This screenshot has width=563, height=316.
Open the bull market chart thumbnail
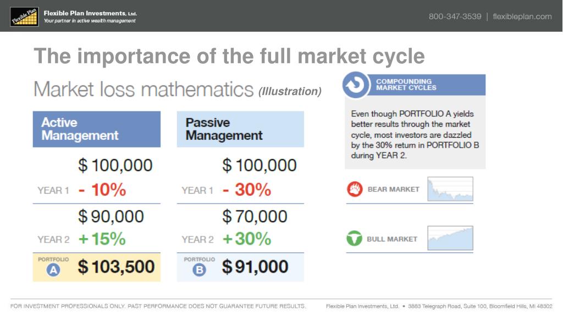coord(450,238)
